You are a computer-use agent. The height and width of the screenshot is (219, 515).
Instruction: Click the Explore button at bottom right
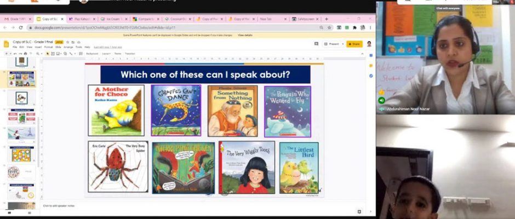(x=359, y=212)
